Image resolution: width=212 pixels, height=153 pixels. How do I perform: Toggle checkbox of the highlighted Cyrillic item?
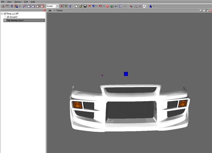5,20
